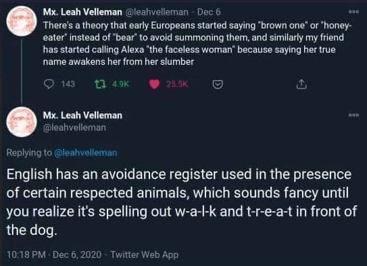Click the 10:18 PM Dec 6, 2020 timestamp
This screenshot has width=367, height=266.
54,255
